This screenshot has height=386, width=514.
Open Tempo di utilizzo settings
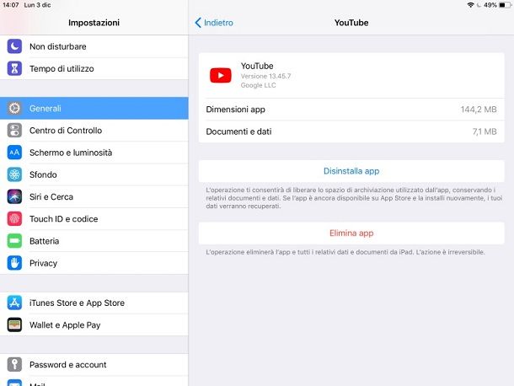pos(94,68)
